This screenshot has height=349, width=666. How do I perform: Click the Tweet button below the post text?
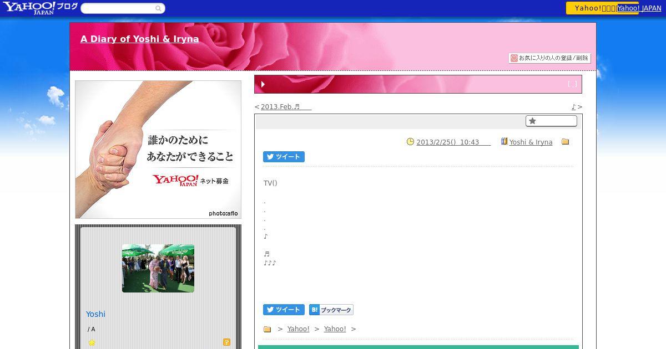tap(284, 310)
